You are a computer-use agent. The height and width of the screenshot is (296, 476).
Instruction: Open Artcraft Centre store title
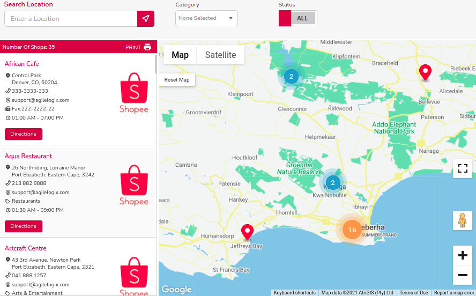coord(26,248)
